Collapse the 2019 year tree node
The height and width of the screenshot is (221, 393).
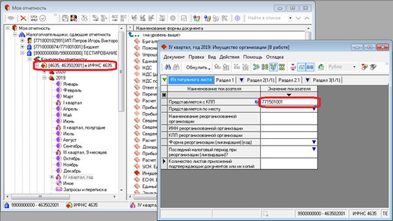(x=44, y=78)
